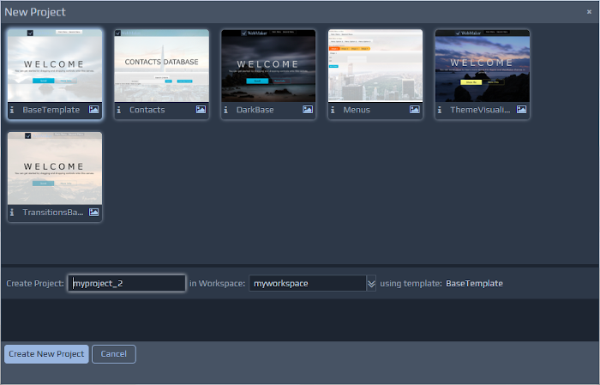600x385 pixels.
Task: Open info for the ThemeVisuali... template
Action: pyautogui.click(x=440, y=110)
